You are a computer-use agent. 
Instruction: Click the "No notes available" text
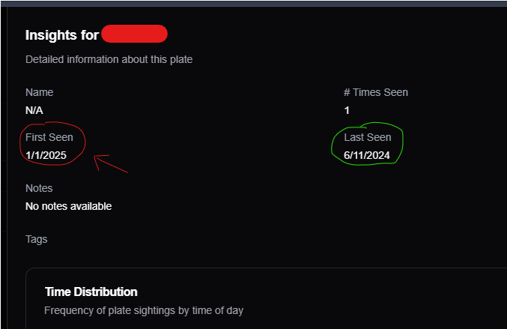(x=69, y=206)
